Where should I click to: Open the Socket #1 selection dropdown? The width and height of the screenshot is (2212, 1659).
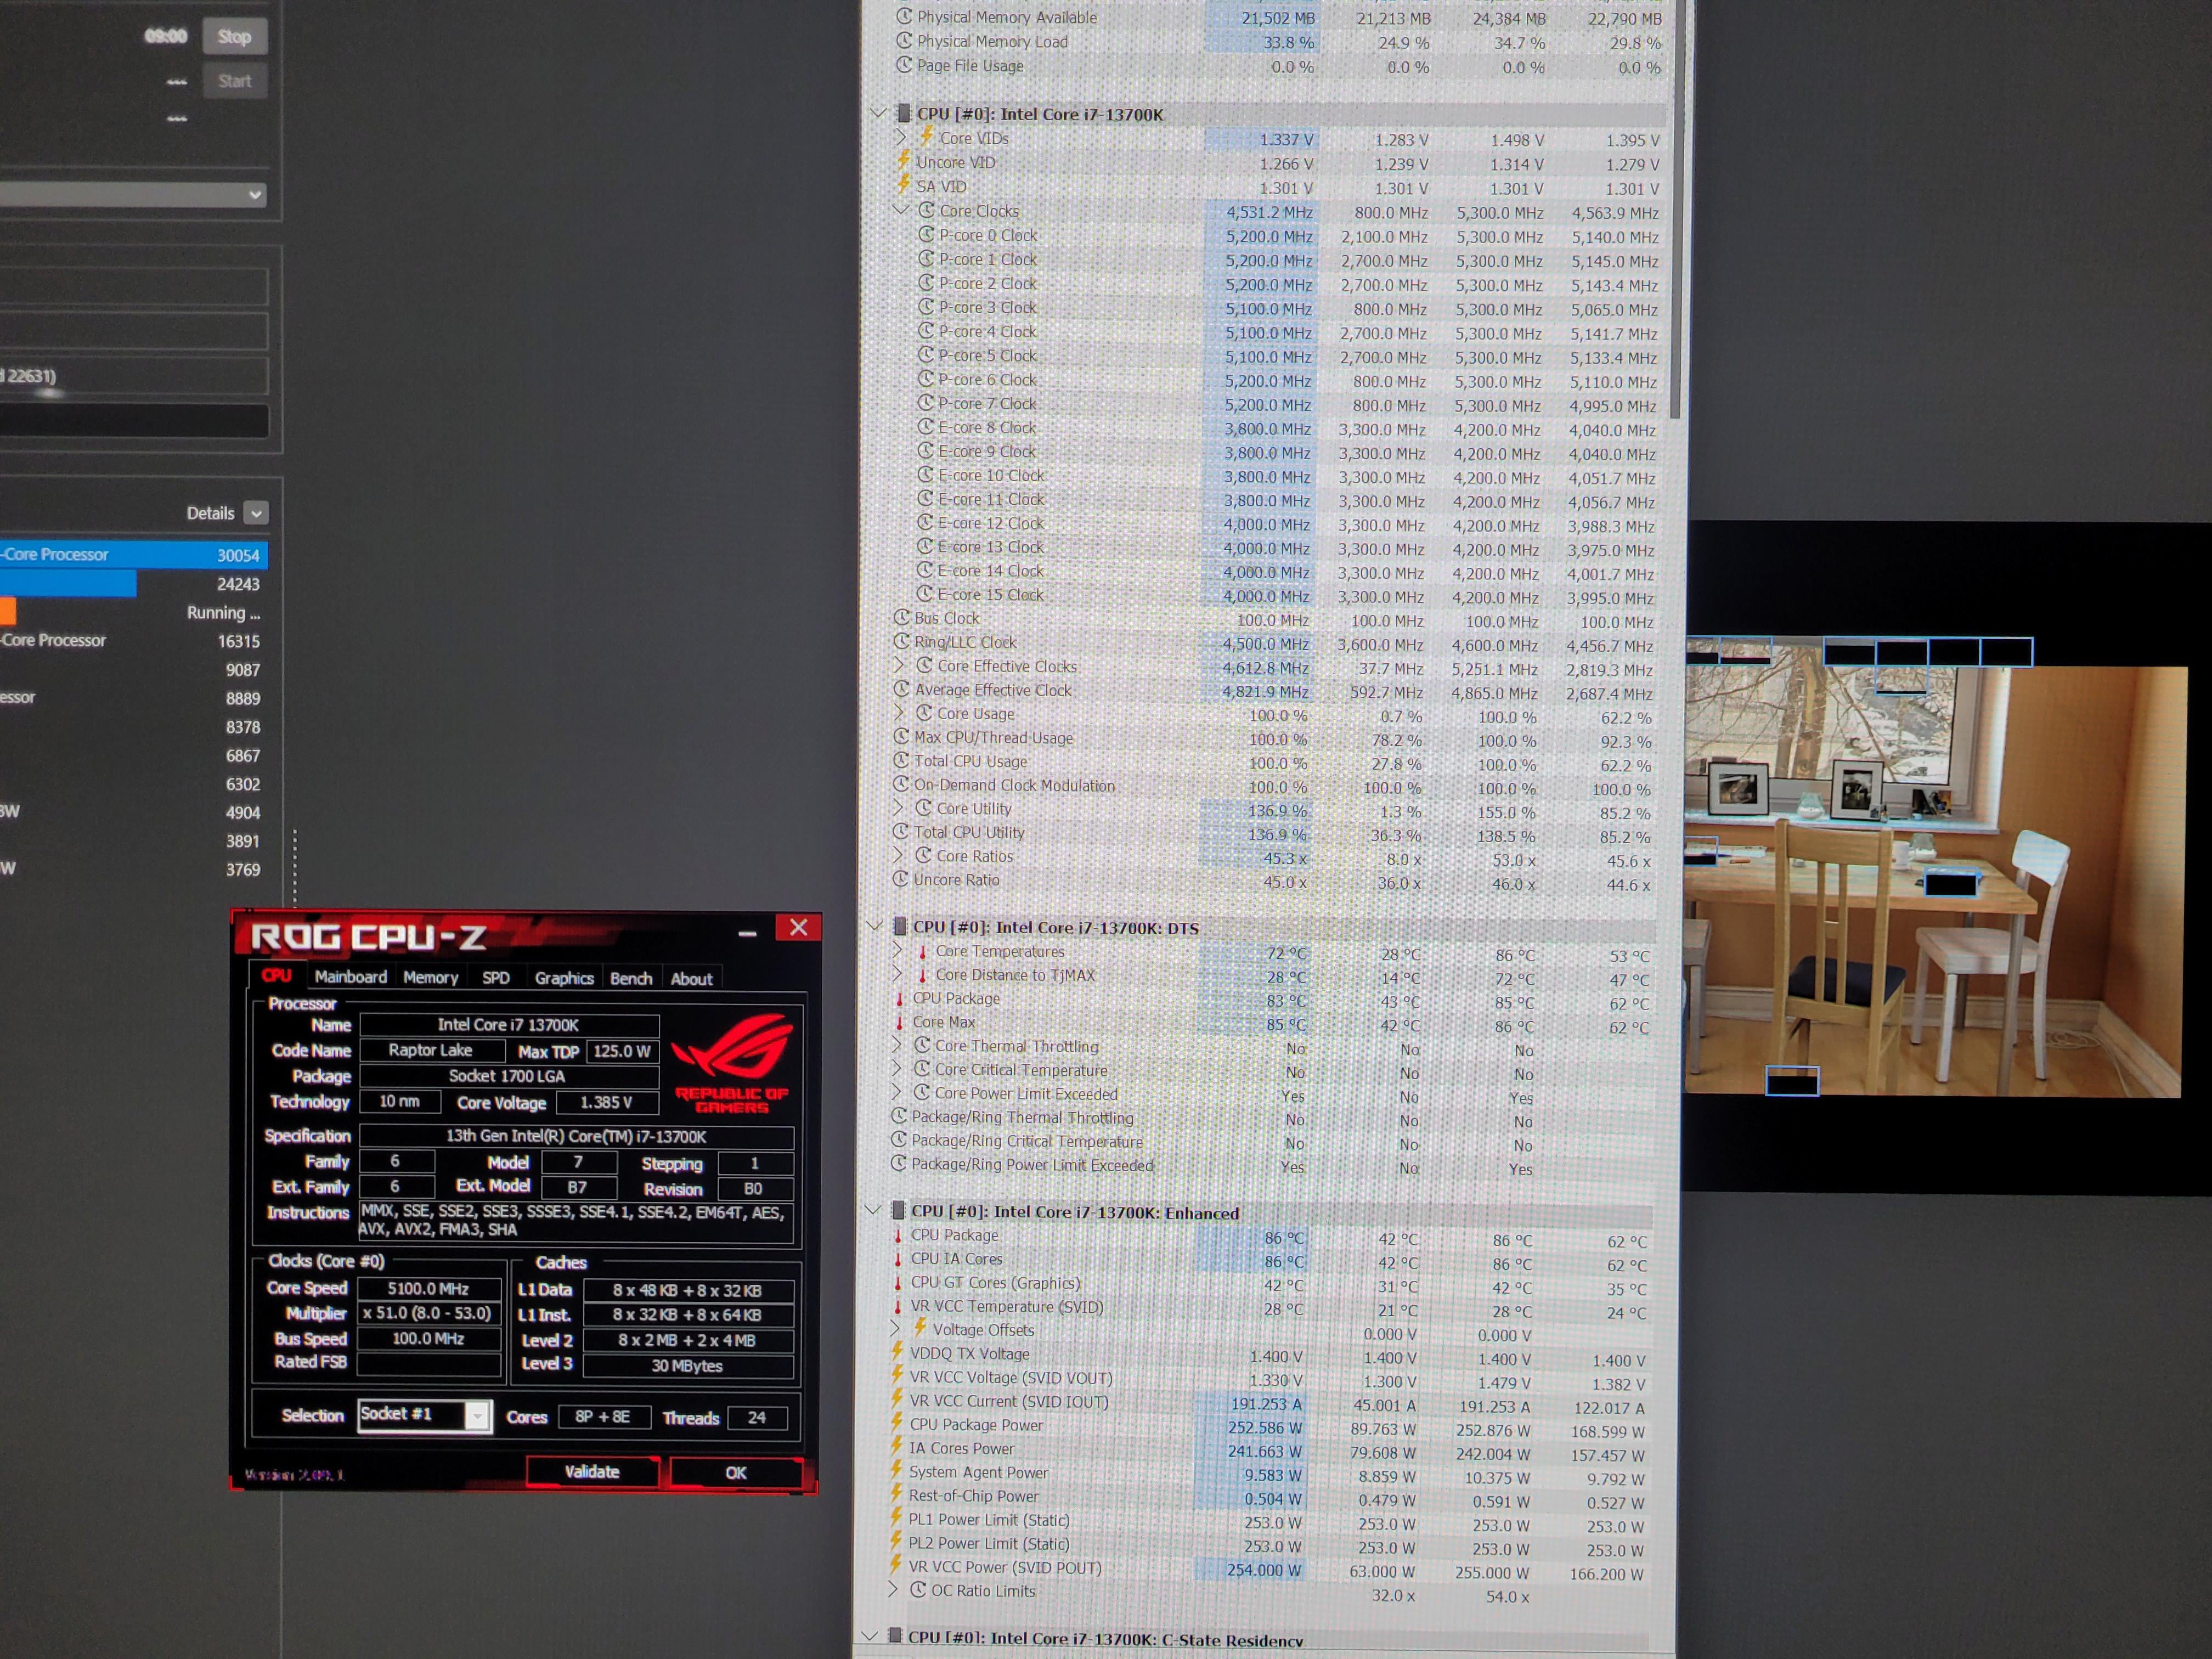[x=477, y=1415]
